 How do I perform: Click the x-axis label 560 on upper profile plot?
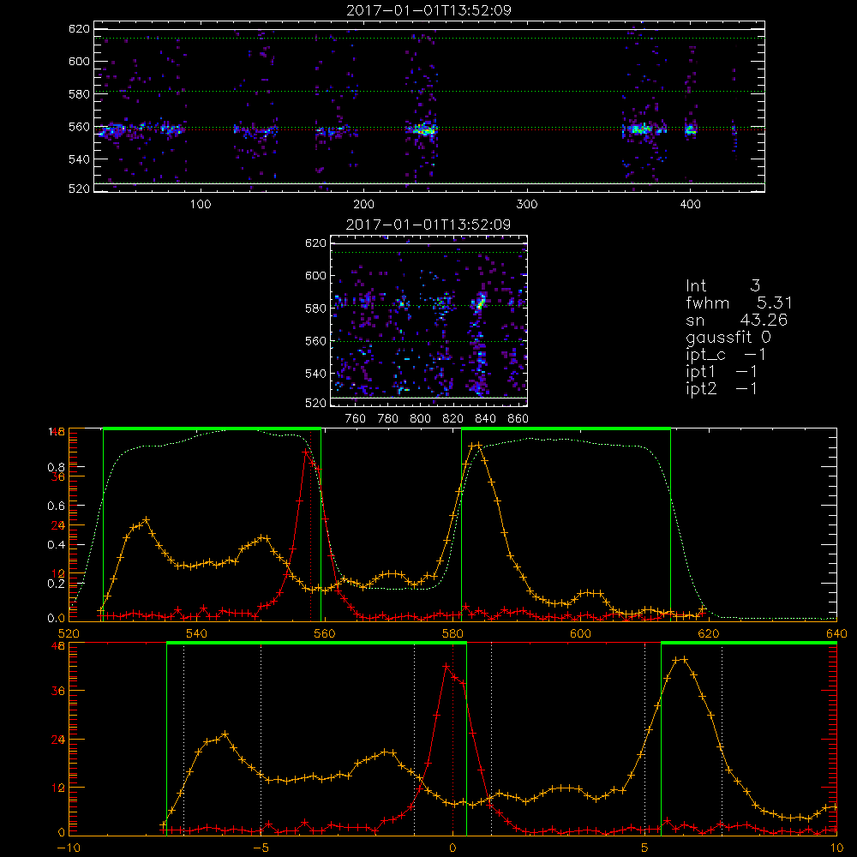pyautogui.click(x=325, y=633)
